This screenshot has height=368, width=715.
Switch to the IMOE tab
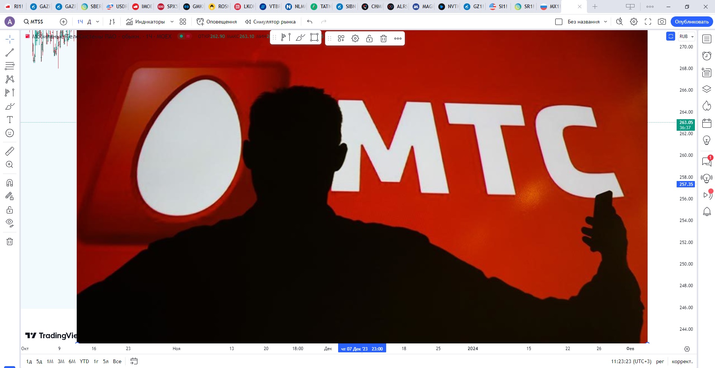point(143,6)
